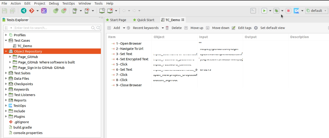Open the Window menu
This screenshot has height=138, width=329.
click(85, 3)
